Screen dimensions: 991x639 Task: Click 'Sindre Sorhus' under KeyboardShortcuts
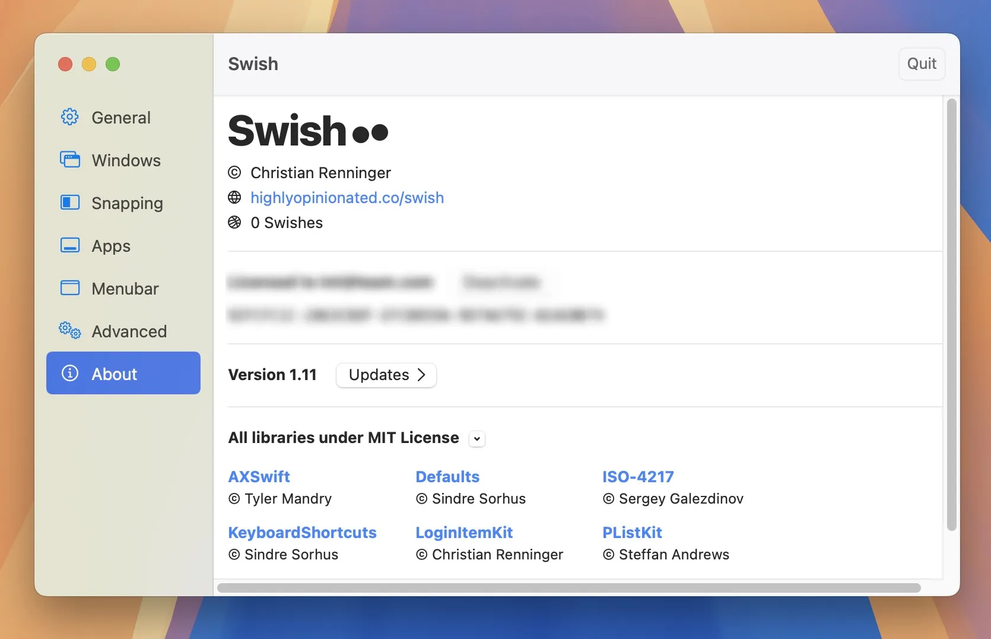(x=291, y=555)
